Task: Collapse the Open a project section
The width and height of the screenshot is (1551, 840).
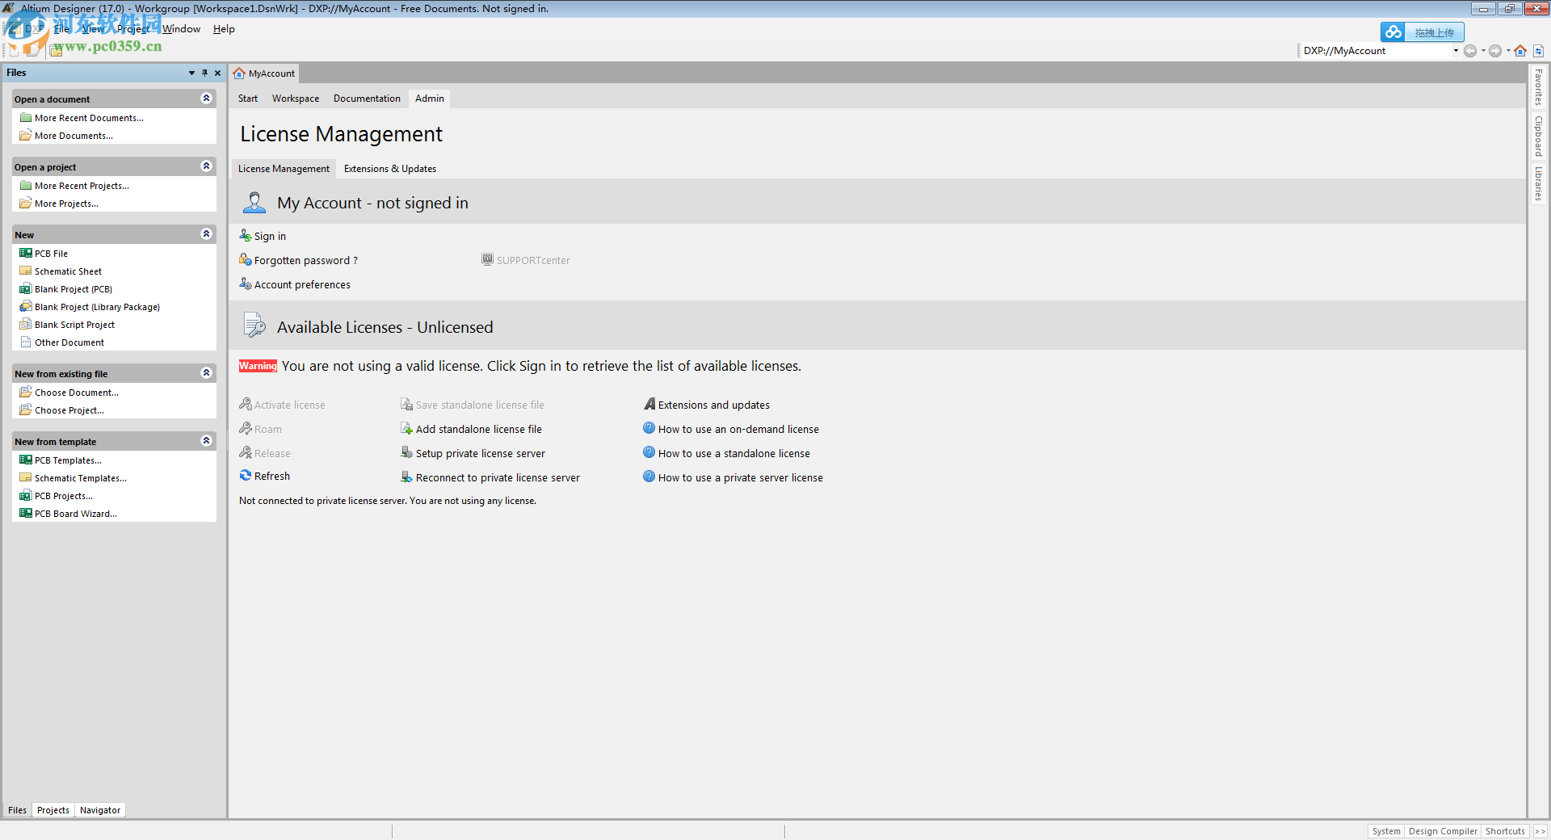Action: coord(206,166)
